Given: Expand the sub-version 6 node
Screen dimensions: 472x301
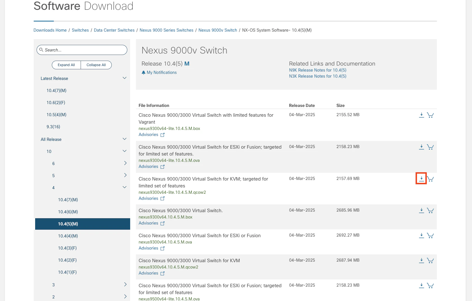Looking at the screenshot, I should point(125,163).
